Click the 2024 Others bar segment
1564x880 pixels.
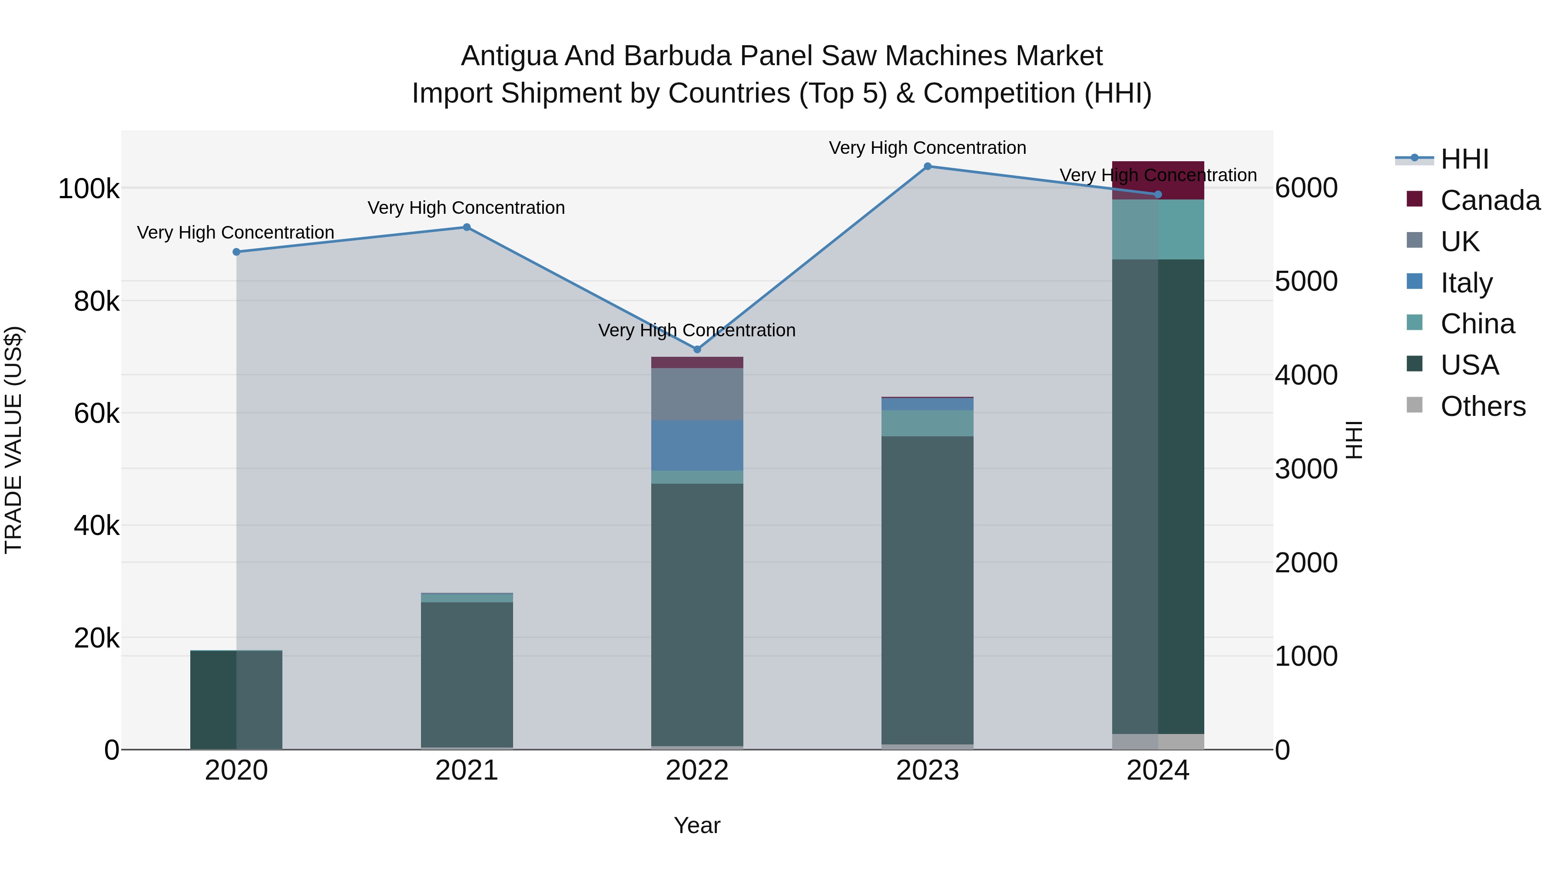(1158, 741)
